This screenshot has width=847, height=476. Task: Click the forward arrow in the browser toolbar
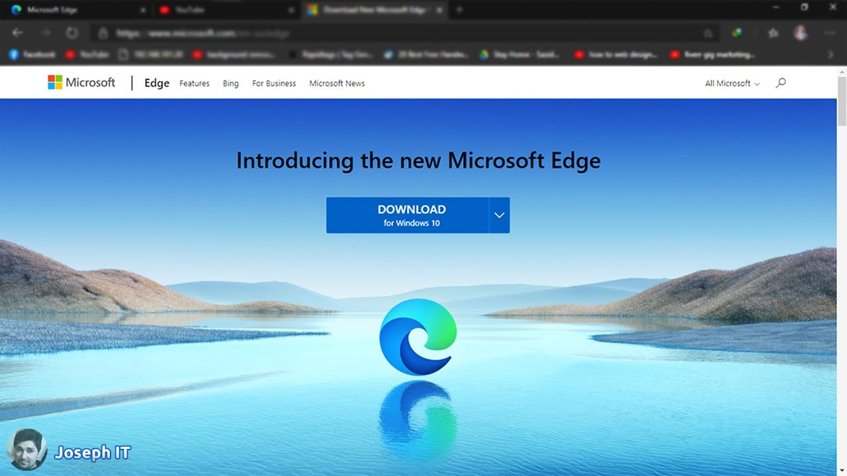[45, 32]
